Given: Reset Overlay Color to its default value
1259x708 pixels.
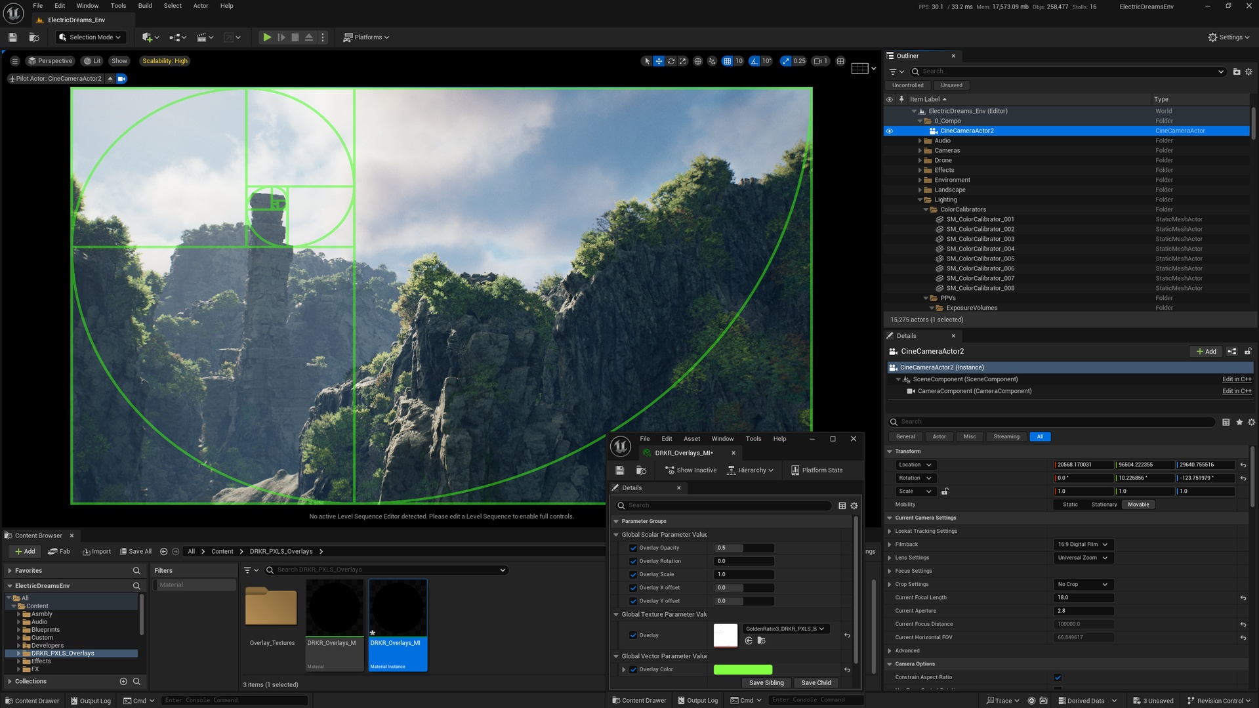Looking at the screenshot, I should (847, 670).
